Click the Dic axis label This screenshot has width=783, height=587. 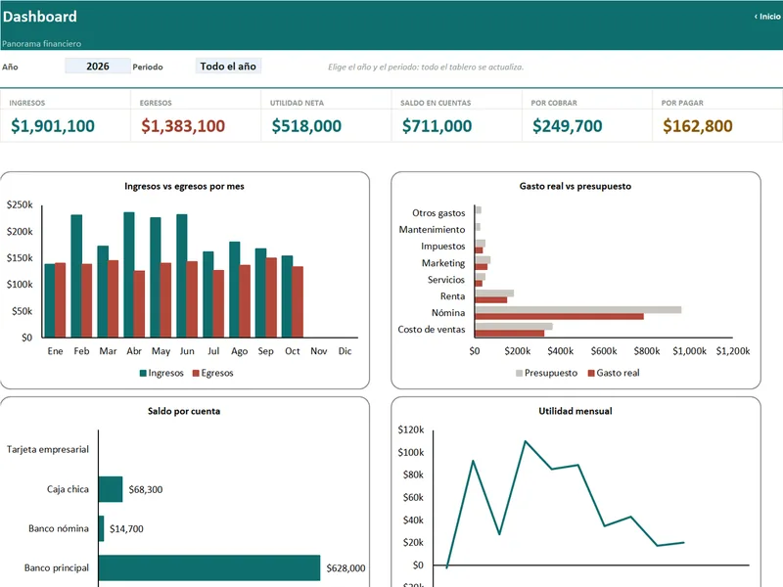pyautogui.click(x=345, y=351)
